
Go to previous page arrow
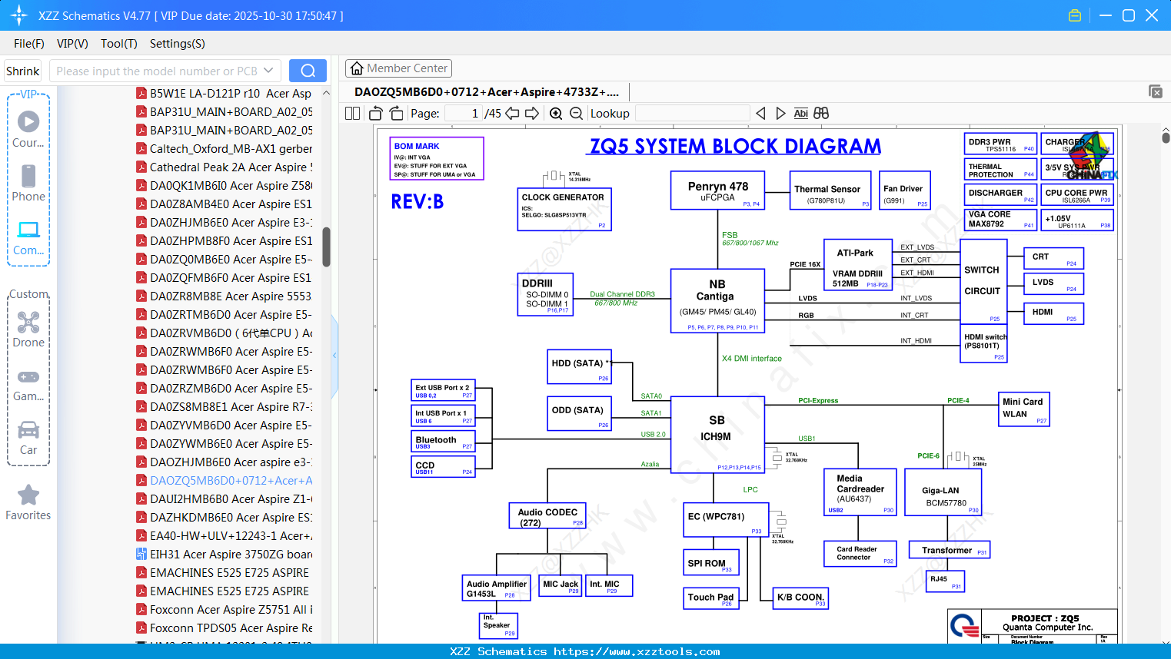tap(512, 113)
